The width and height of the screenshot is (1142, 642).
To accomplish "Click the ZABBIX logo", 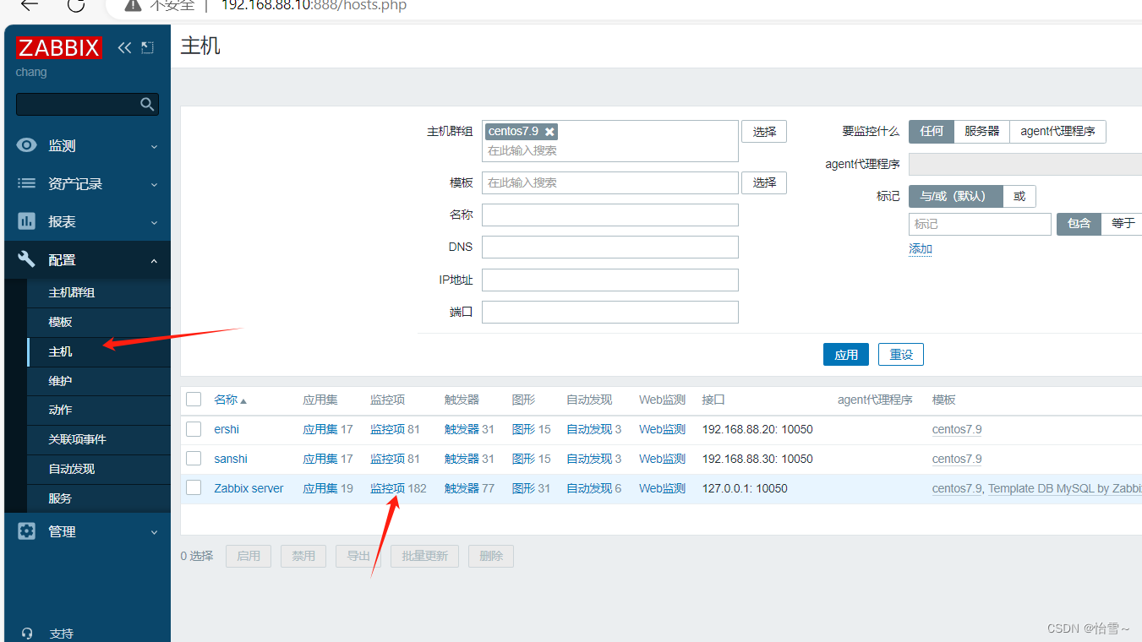I will [59, 47].
